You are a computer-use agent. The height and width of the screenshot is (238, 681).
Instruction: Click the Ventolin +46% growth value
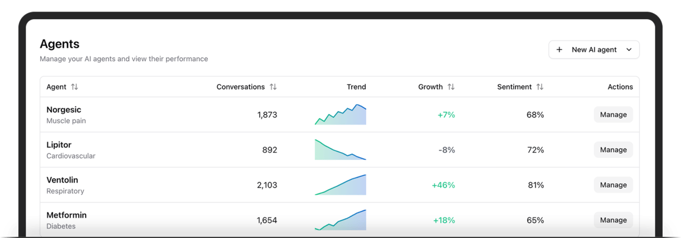(443, 185)
